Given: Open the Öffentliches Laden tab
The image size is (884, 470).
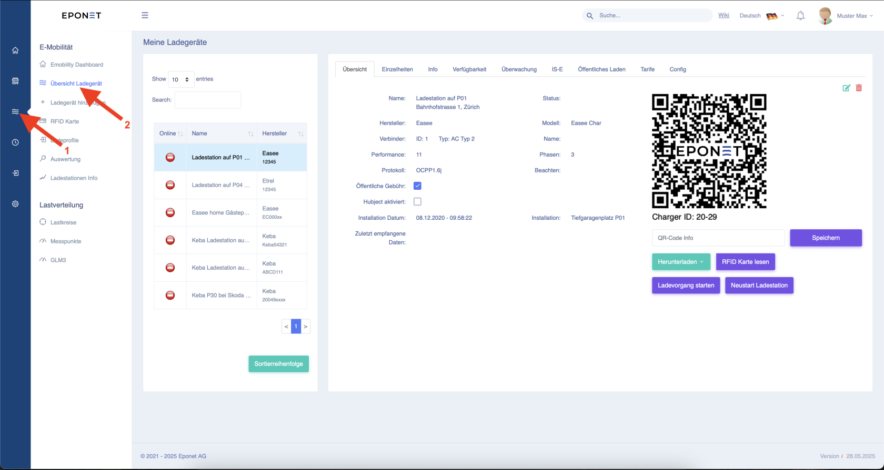Looking at the screenshot, I should point(601,69).
